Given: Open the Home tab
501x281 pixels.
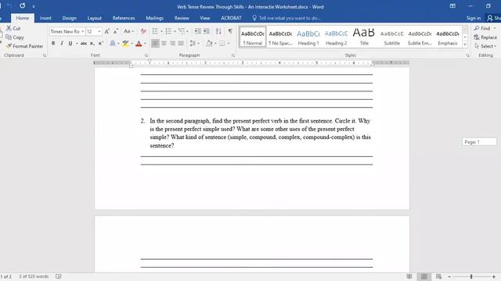Looking at the screenshot, I should click(23, 18).
